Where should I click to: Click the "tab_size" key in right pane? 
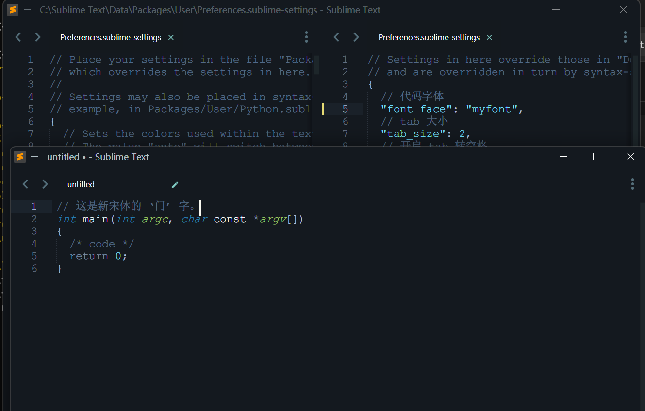pyautogui.click(x=413, y=134)
